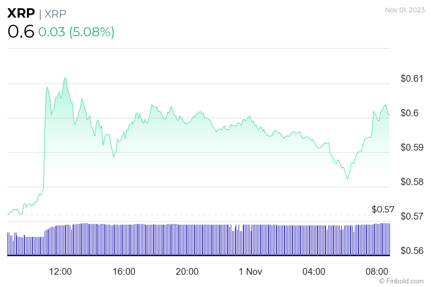Select the 16:00 time axis label
This screenshot has width=431, height=287.
(x=124, y=272)
